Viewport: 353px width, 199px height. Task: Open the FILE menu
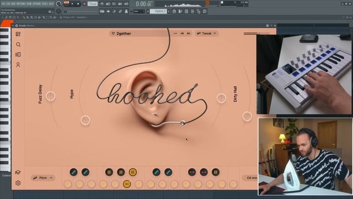point(3,4)
